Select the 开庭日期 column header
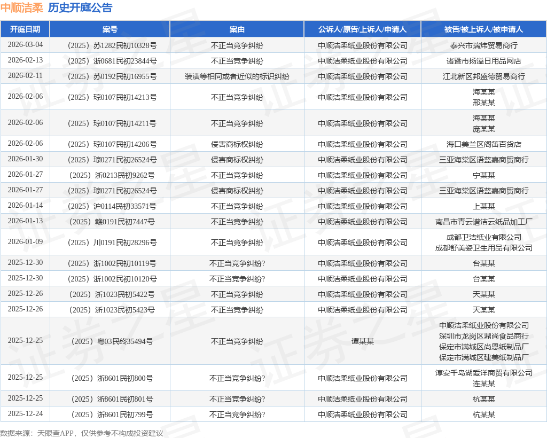547x438 pixels. click(25, 29)
